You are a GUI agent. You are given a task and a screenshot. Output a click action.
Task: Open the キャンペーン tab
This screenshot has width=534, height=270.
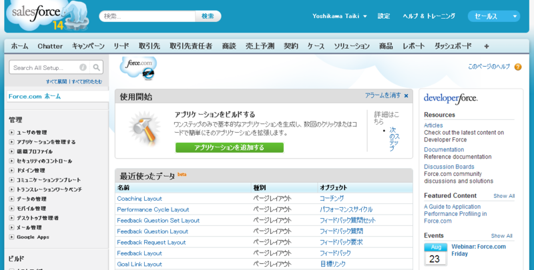tap(88, 46)
